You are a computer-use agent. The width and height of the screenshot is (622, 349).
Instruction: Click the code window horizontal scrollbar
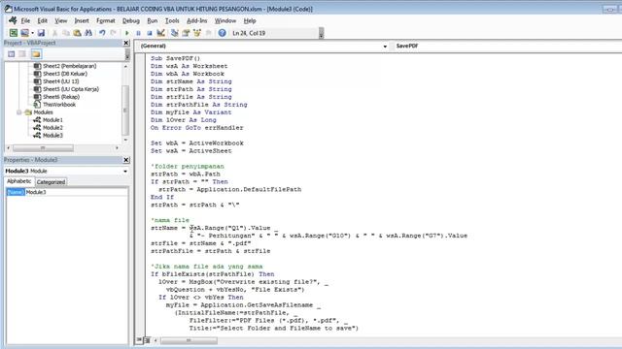(189, 340)
